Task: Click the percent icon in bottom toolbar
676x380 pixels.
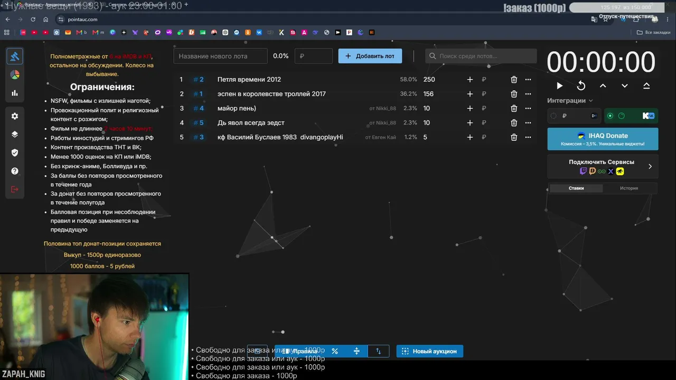Action: point(334,351)
